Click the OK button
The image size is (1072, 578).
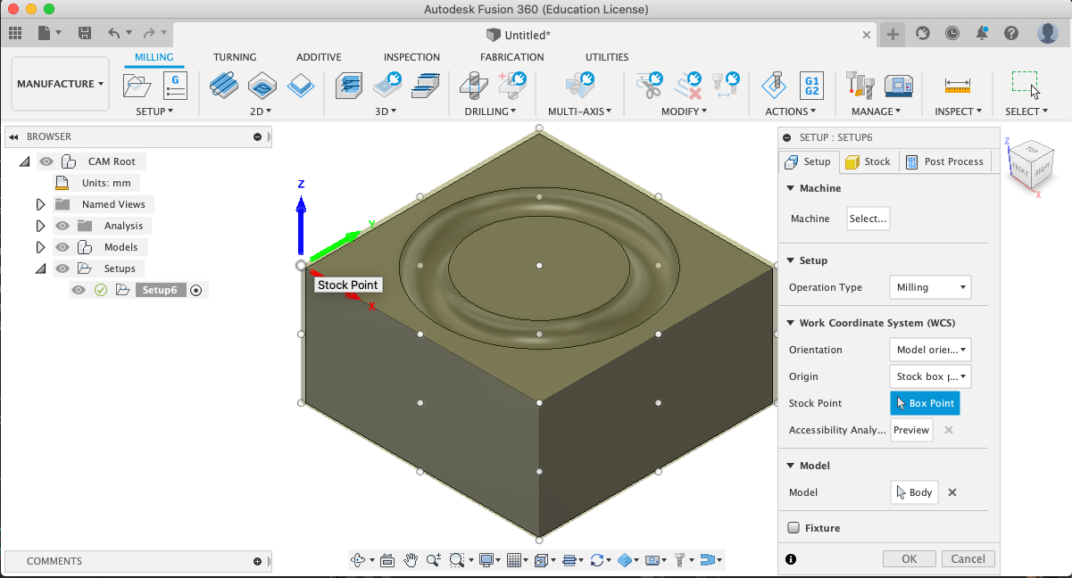[x=909, y=558]
